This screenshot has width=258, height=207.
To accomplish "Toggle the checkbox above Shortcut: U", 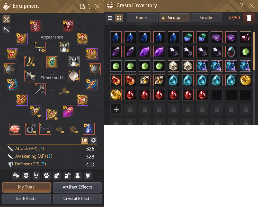I will 52,72.
